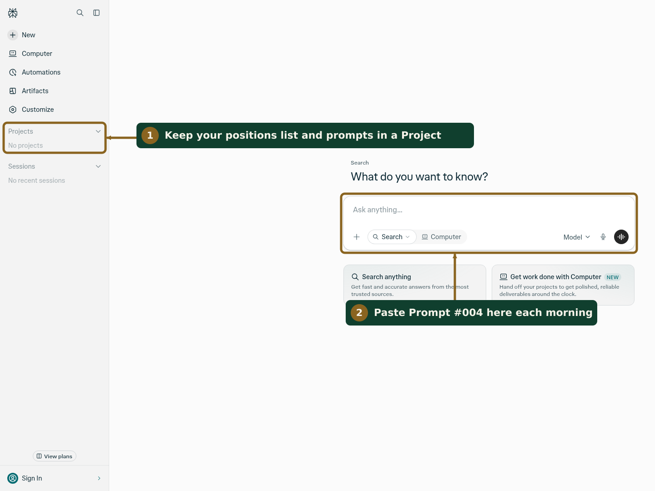
Task: Click computer icon on Get work done card
Action: pyautogui.click(x=504, y=277)
